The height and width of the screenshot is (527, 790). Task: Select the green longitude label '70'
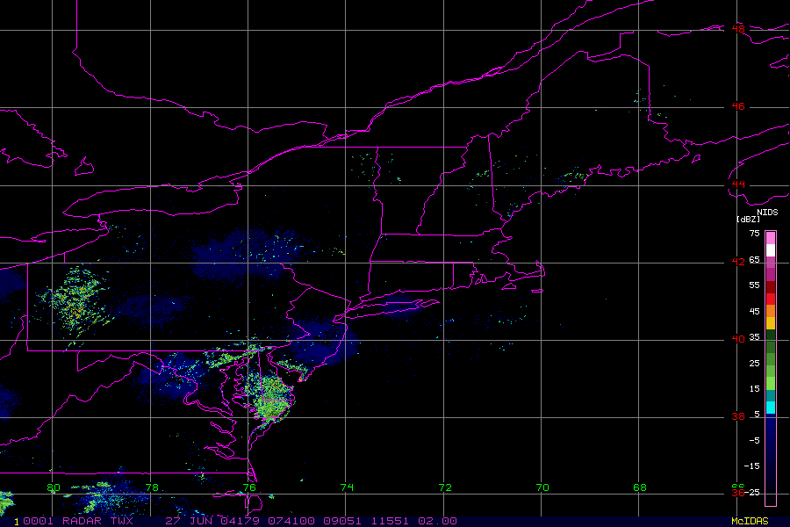point(542,487)
